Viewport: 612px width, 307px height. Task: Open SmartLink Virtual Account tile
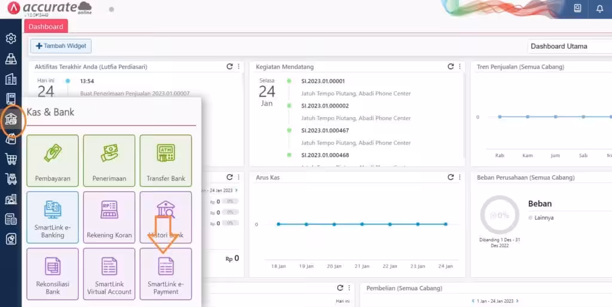[109, 274]
